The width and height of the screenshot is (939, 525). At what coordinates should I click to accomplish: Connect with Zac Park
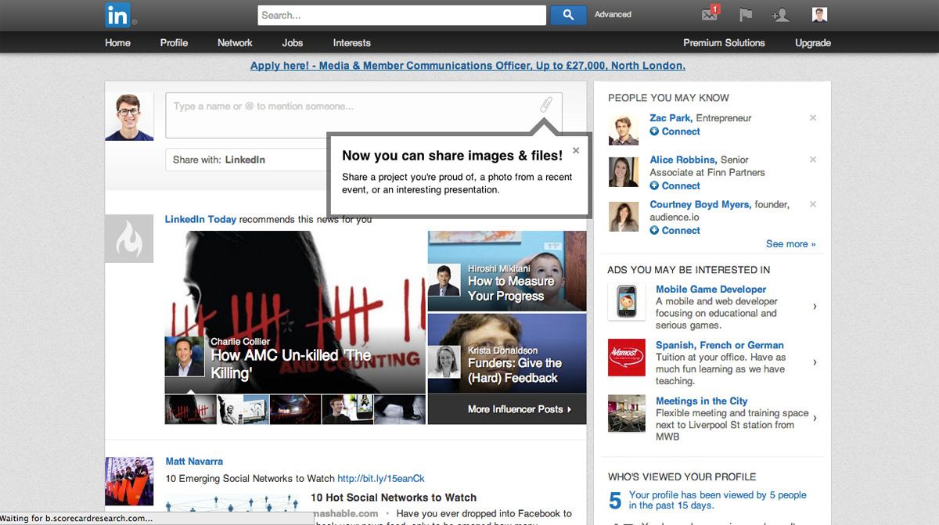click(675, 131)
